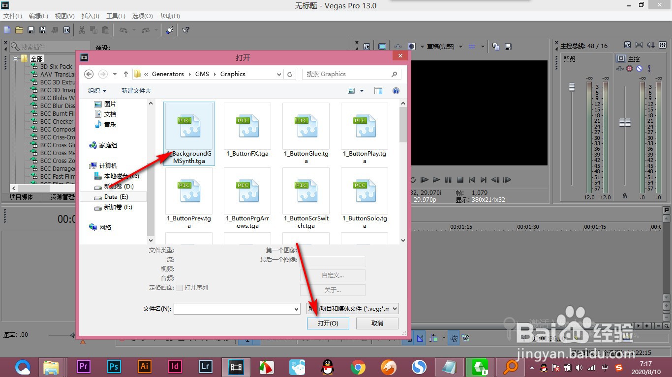Viewport: 672px width, 377px height.
Task: Open the 文件(F) menu
Action: 13,16
